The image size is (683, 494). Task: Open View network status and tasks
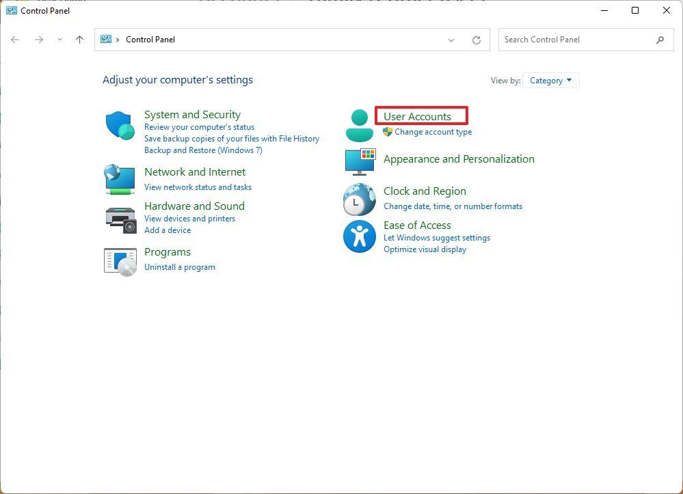click(x=198, y=187)
